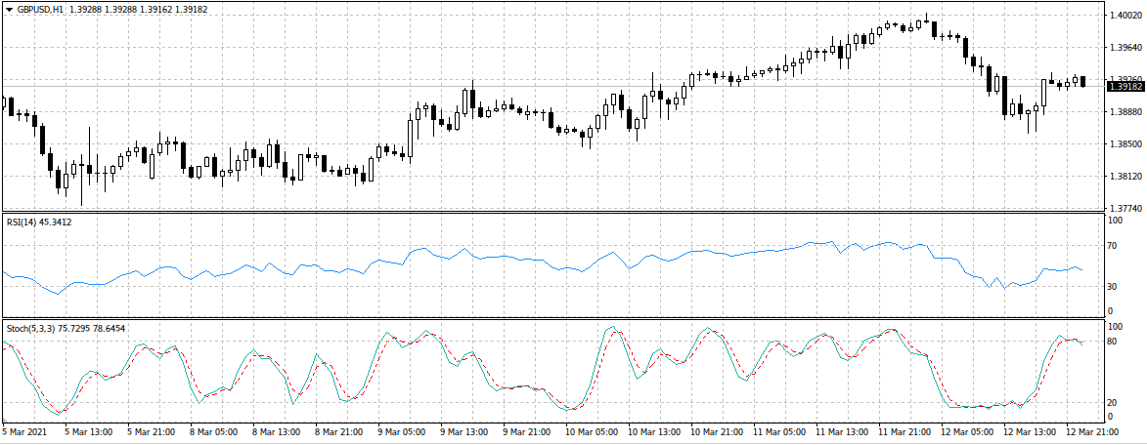Screen dimensions: 1147x445
Task: Click the 11 Mar 13:00 time label
Action: [x=843, y=431]
